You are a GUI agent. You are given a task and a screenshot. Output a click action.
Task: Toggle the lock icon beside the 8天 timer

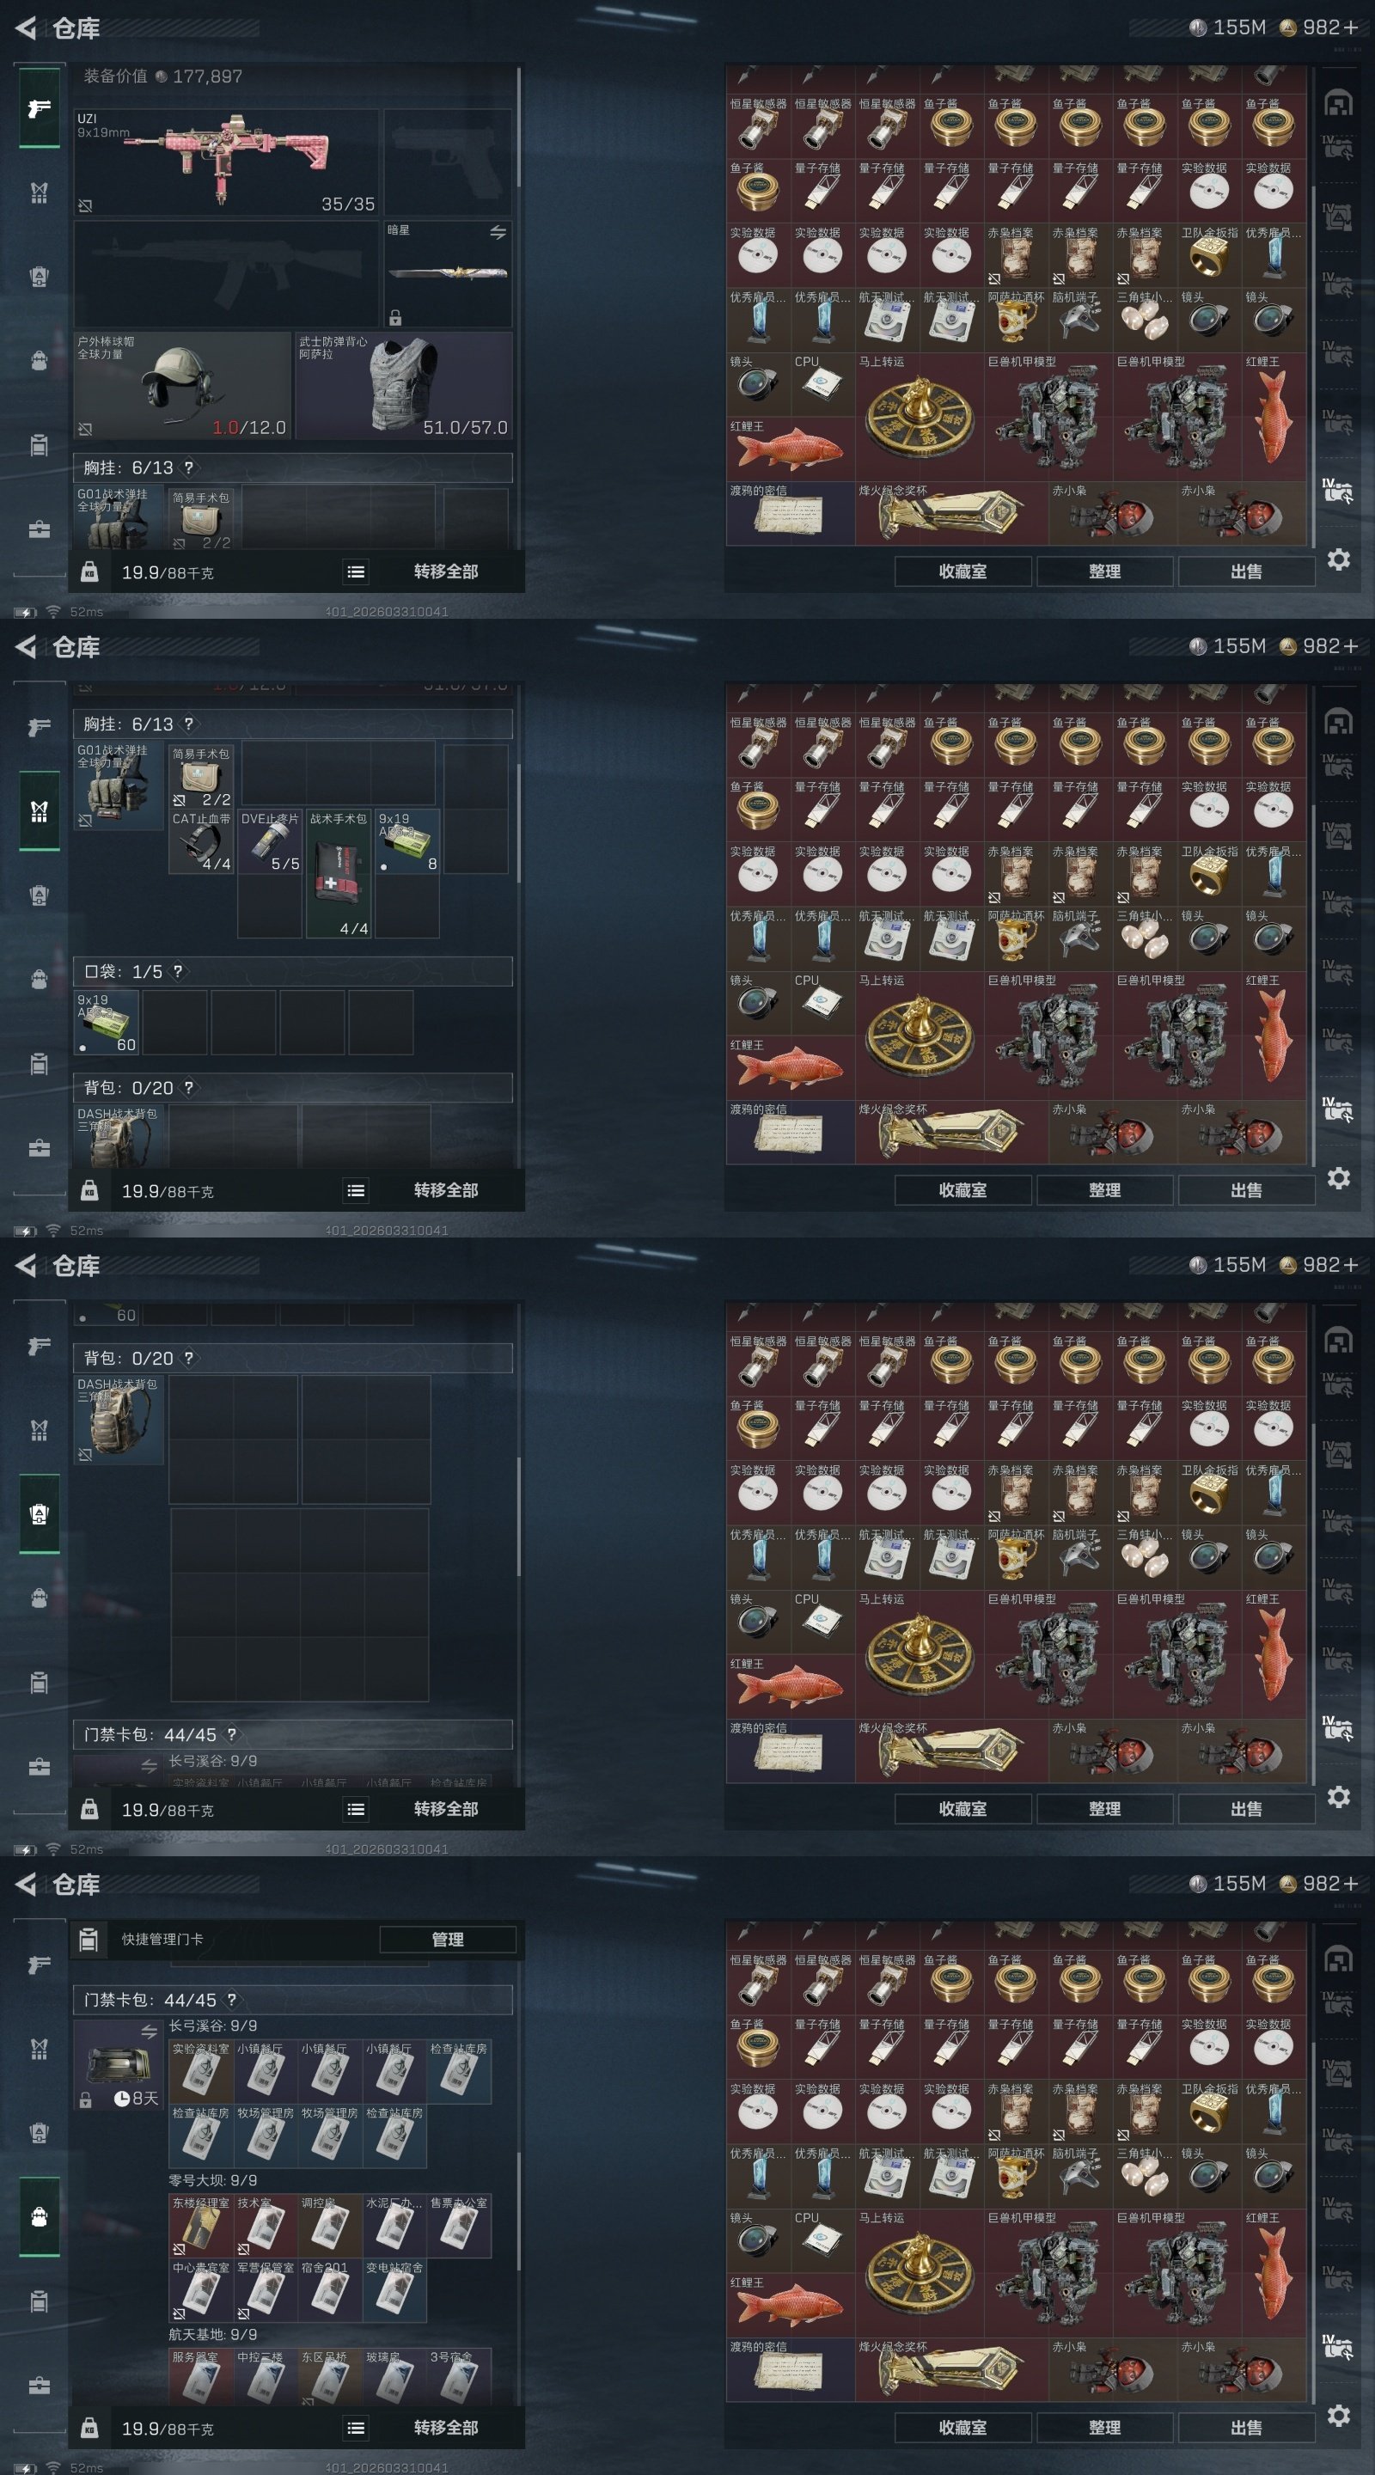point(86,2099)
